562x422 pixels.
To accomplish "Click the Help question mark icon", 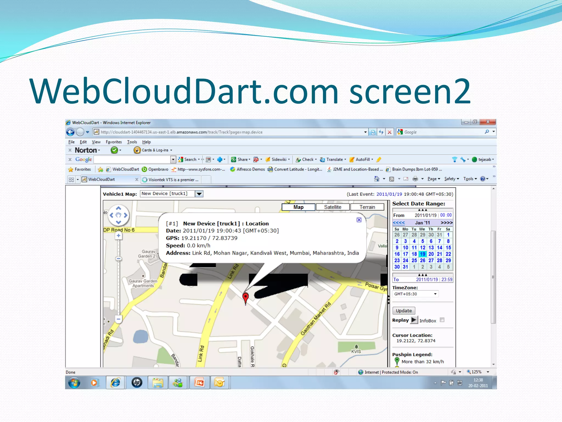I will tap(483, 179).
